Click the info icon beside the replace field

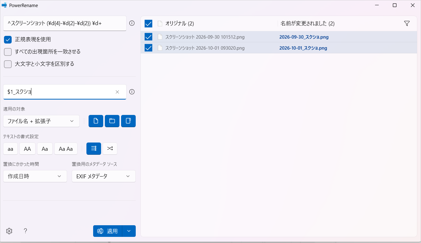pos(132,92)
